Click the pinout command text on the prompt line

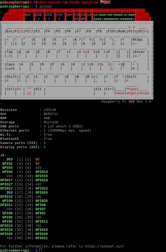[46, 7]
